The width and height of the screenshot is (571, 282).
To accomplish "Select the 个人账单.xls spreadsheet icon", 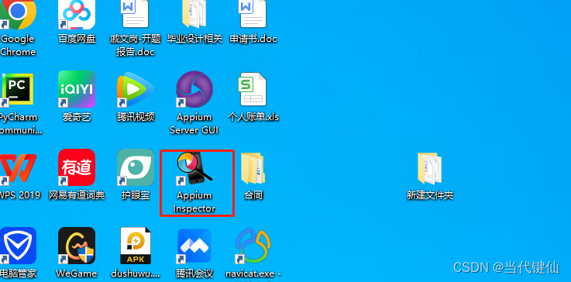I will click(x=252, y=89).
